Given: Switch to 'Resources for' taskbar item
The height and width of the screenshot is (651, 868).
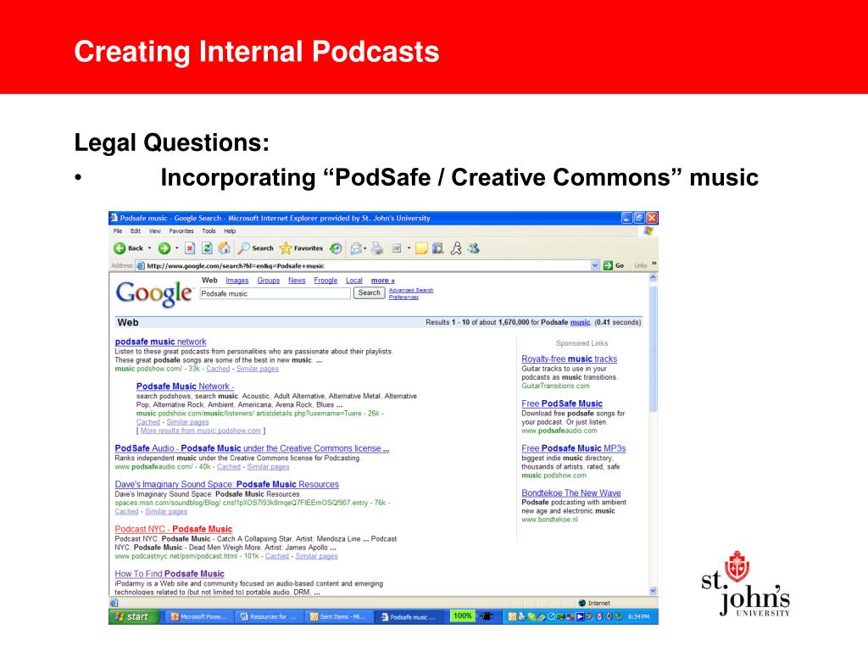Looking at the screenshot, I should tap(269, 617).
